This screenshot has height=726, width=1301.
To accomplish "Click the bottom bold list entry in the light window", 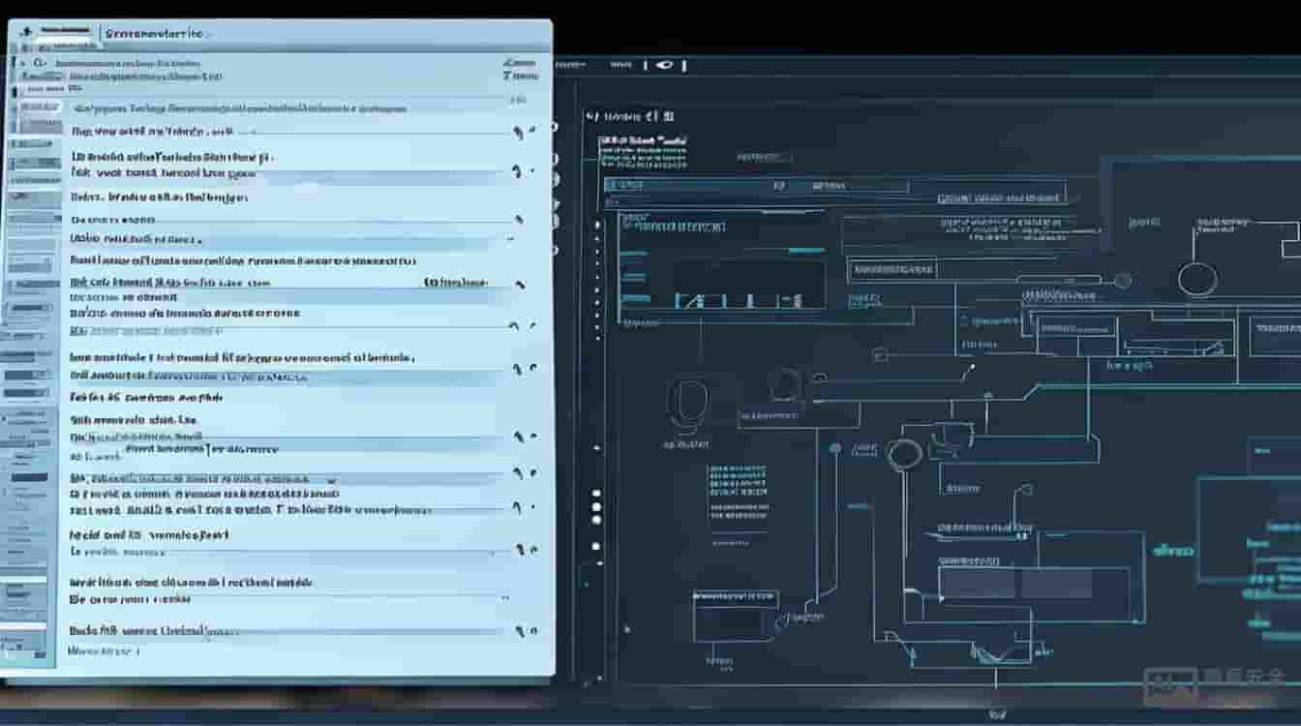I will tap(145, 630).
